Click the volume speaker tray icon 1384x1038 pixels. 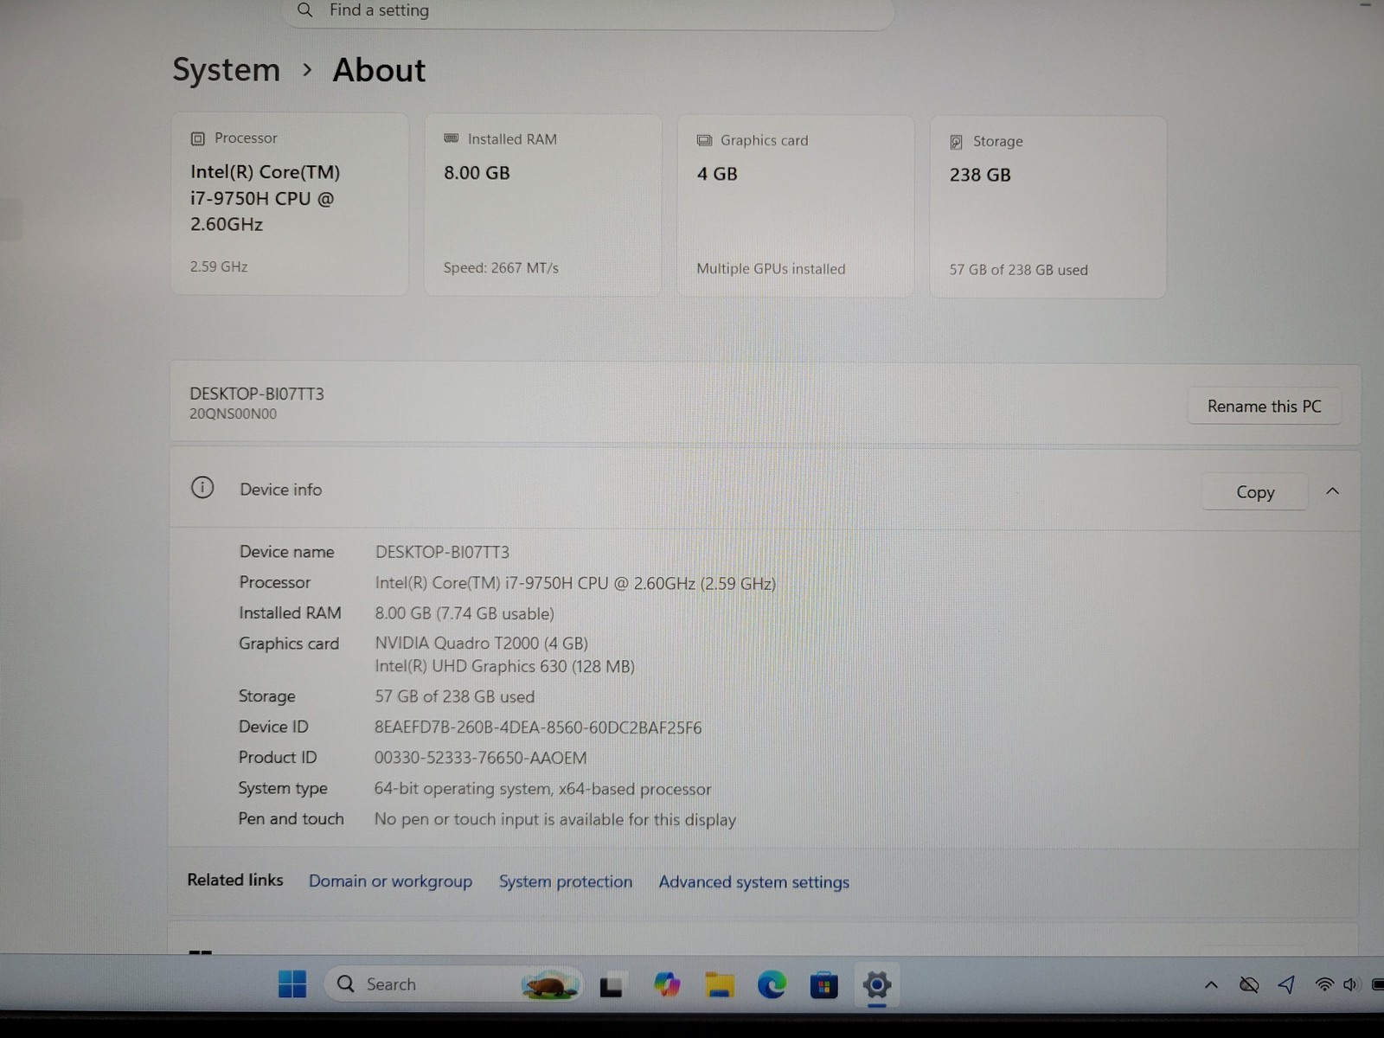(x=1351, y=984)
